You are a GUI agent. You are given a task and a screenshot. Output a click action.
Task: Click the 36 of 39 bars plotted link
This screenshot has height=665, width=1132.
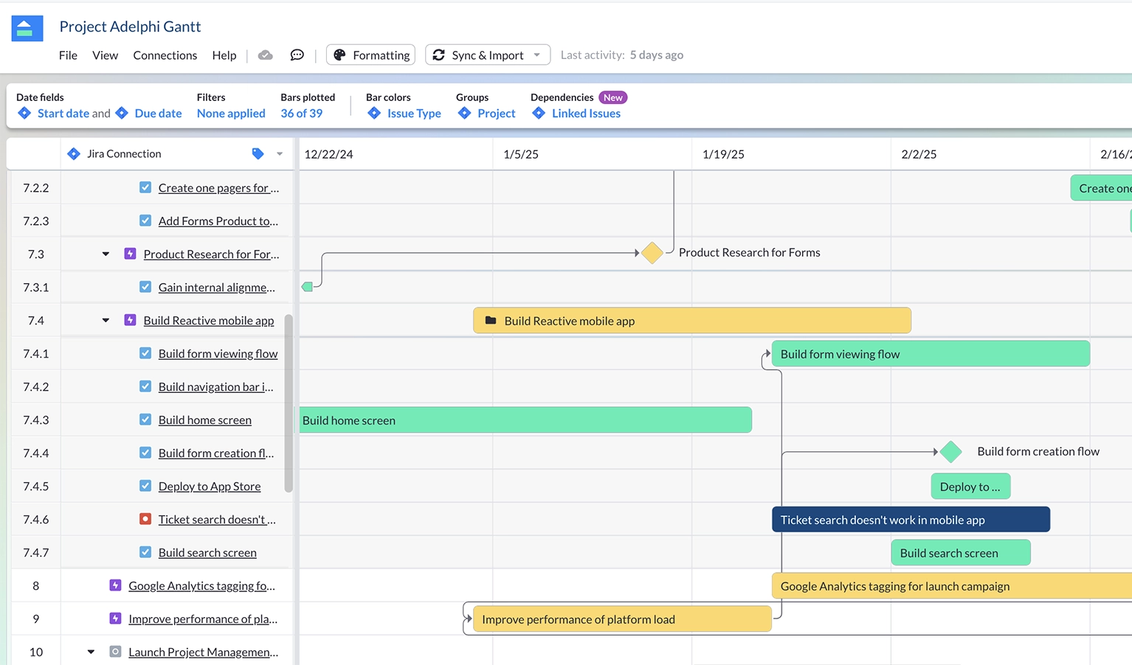coord(301,113)
